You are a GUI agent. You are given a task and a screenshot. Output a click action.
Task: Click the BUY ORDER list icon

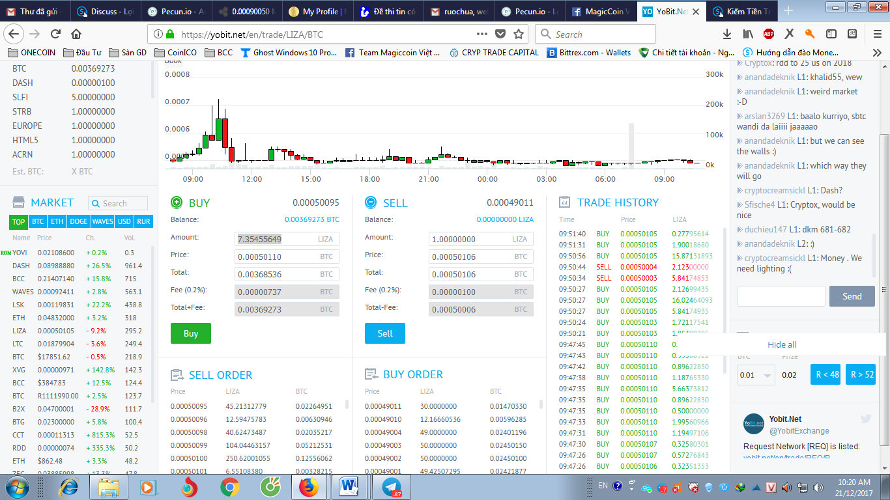[371, 374]
